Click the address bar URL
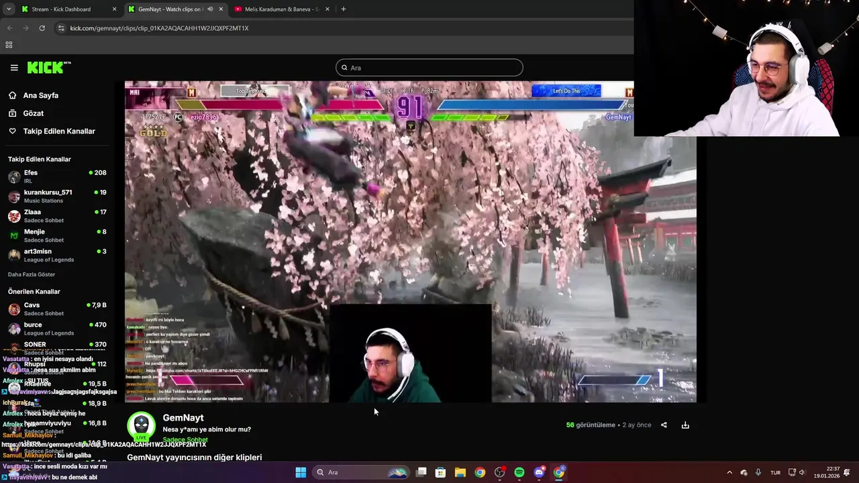 159,28
